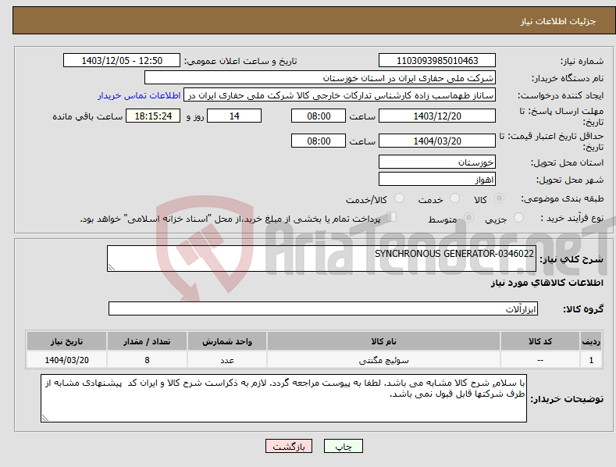Click the response deadline date 1403/12/20
The width and height of the screenshot is (616, 467).
coord(437,116)
